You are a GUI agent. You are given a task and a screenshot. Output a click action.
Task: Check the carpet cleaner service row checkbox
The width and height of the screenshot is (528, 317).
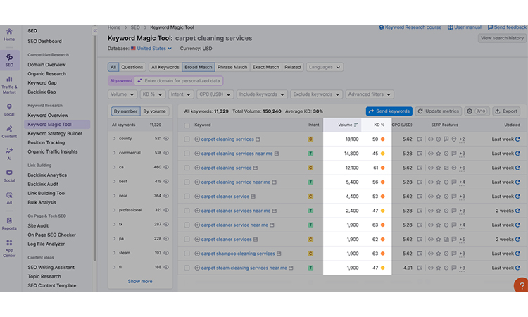(x=187, y=197)
